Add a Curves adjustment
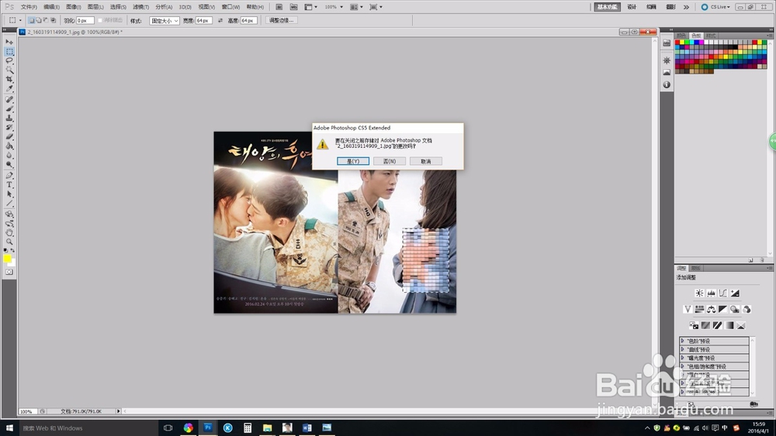The width and height of the screenshot is (776, 436). (x=723, y=294)
